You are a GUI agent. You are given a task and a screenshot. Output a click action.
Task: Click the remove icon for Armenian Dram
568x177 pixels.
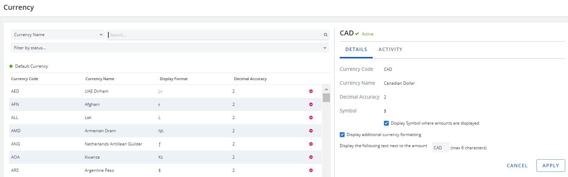[x=311, y=131]
